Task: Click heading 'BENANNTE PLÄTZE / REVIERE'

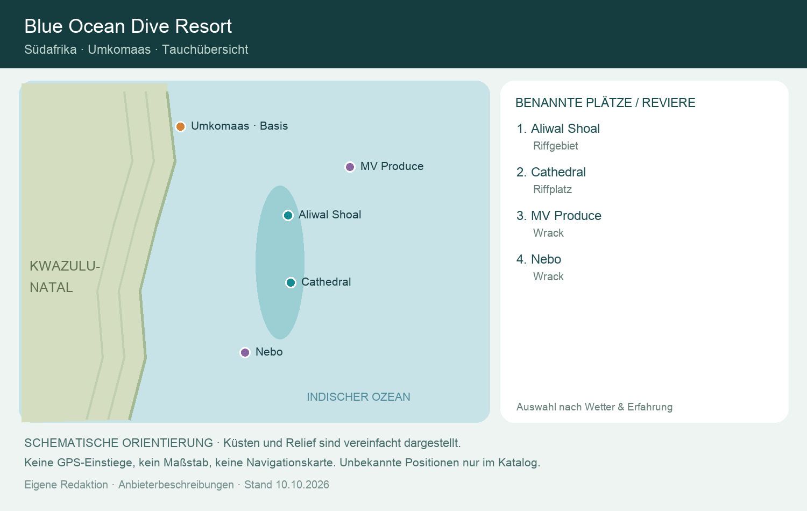Action: point(605,103)
